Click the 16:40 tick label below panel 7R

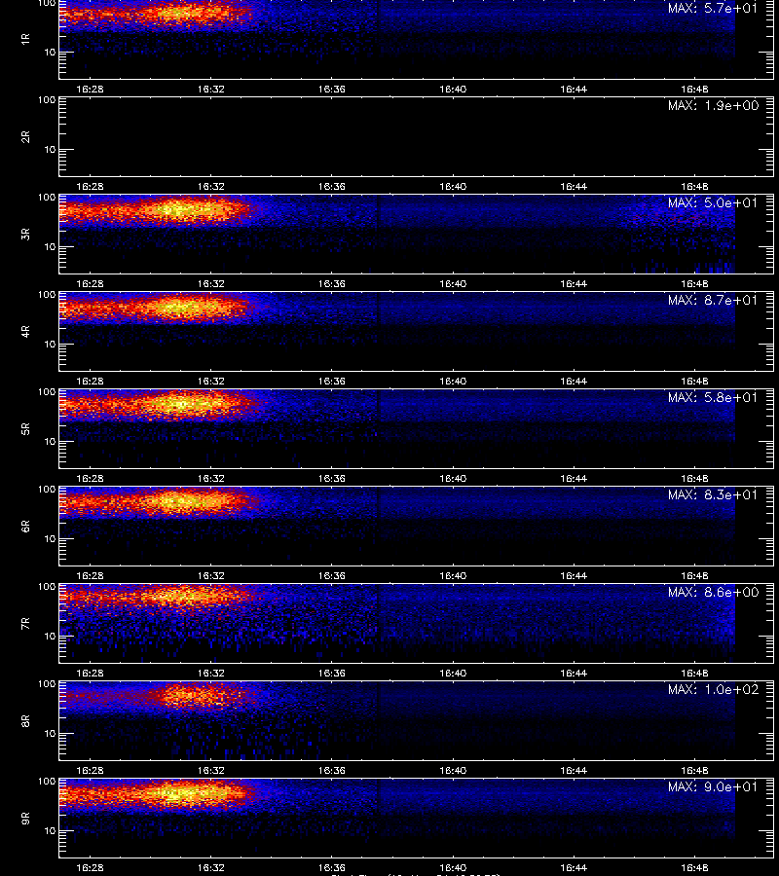point(453,674)
